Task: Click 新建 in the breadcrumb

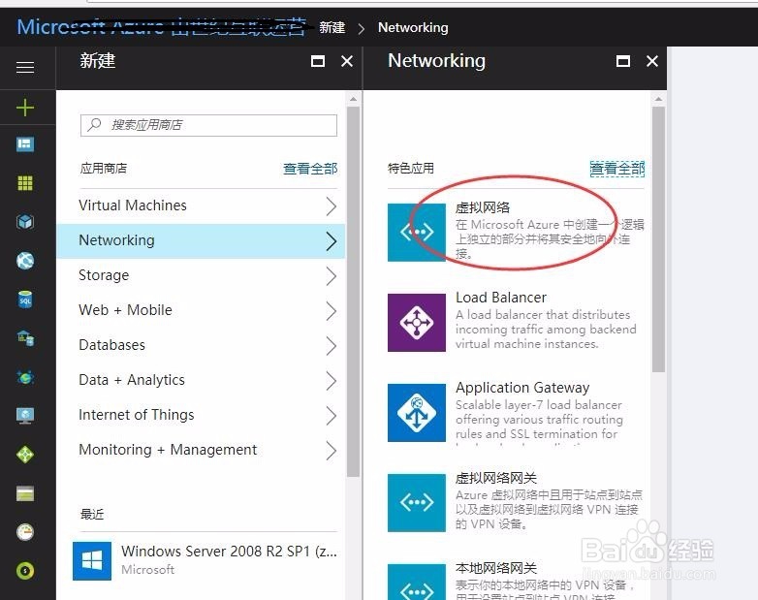Action: [332, 27]
